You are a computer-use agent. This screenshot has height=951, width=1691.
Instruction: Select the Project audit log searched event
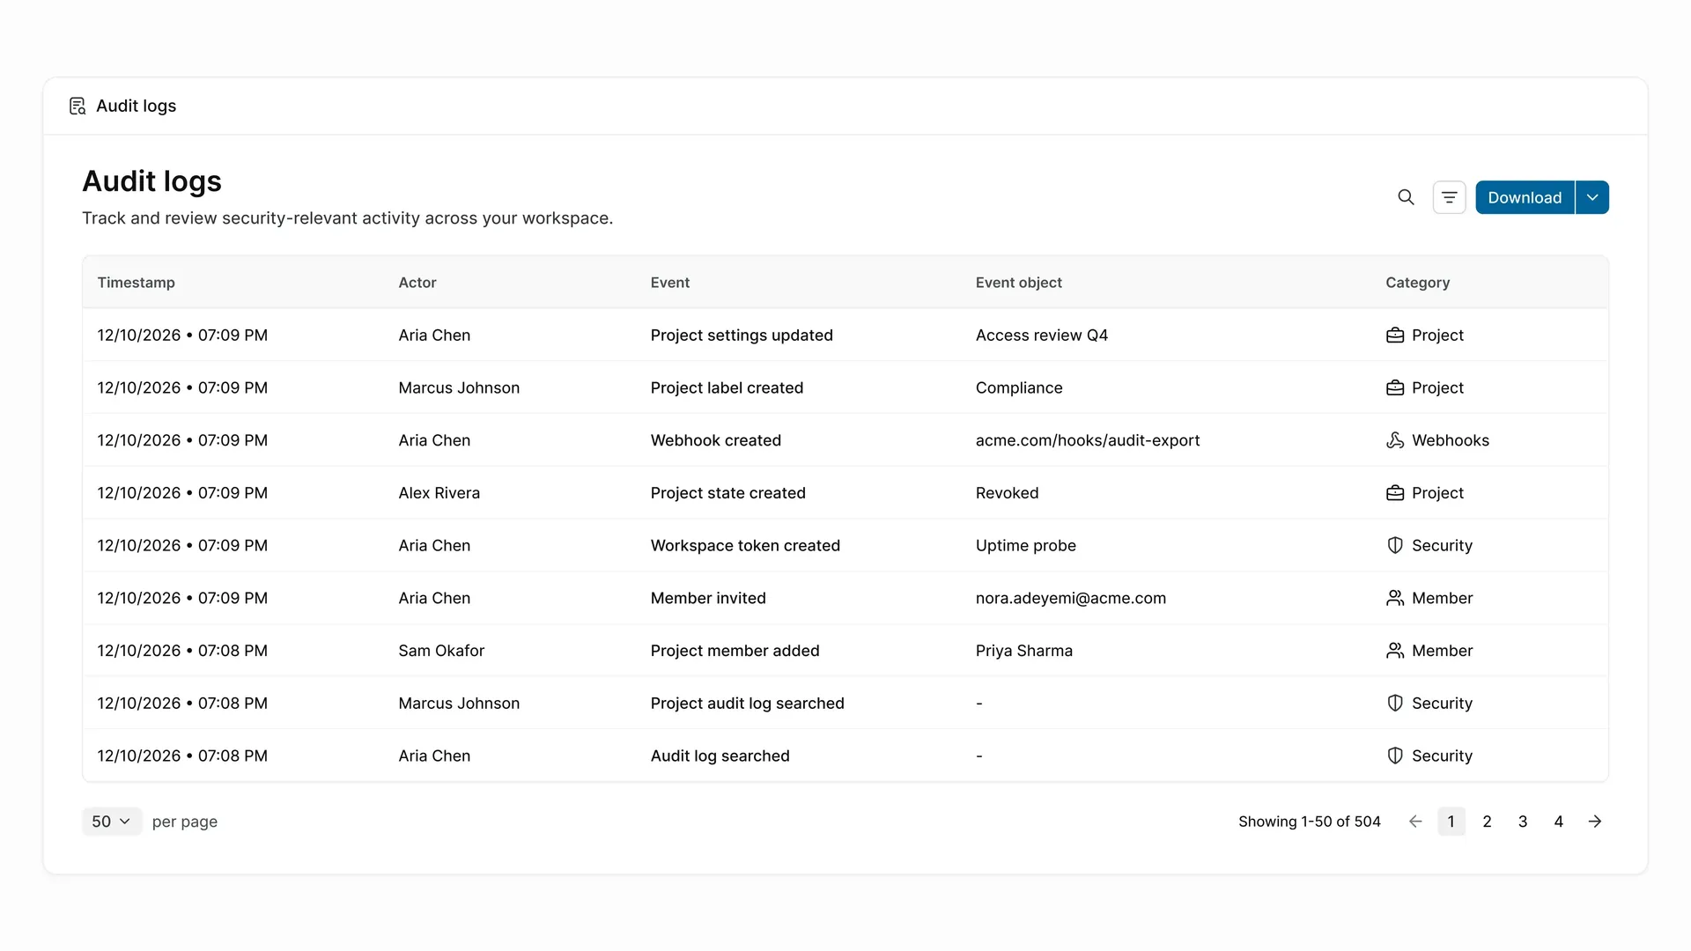(748, 704)
